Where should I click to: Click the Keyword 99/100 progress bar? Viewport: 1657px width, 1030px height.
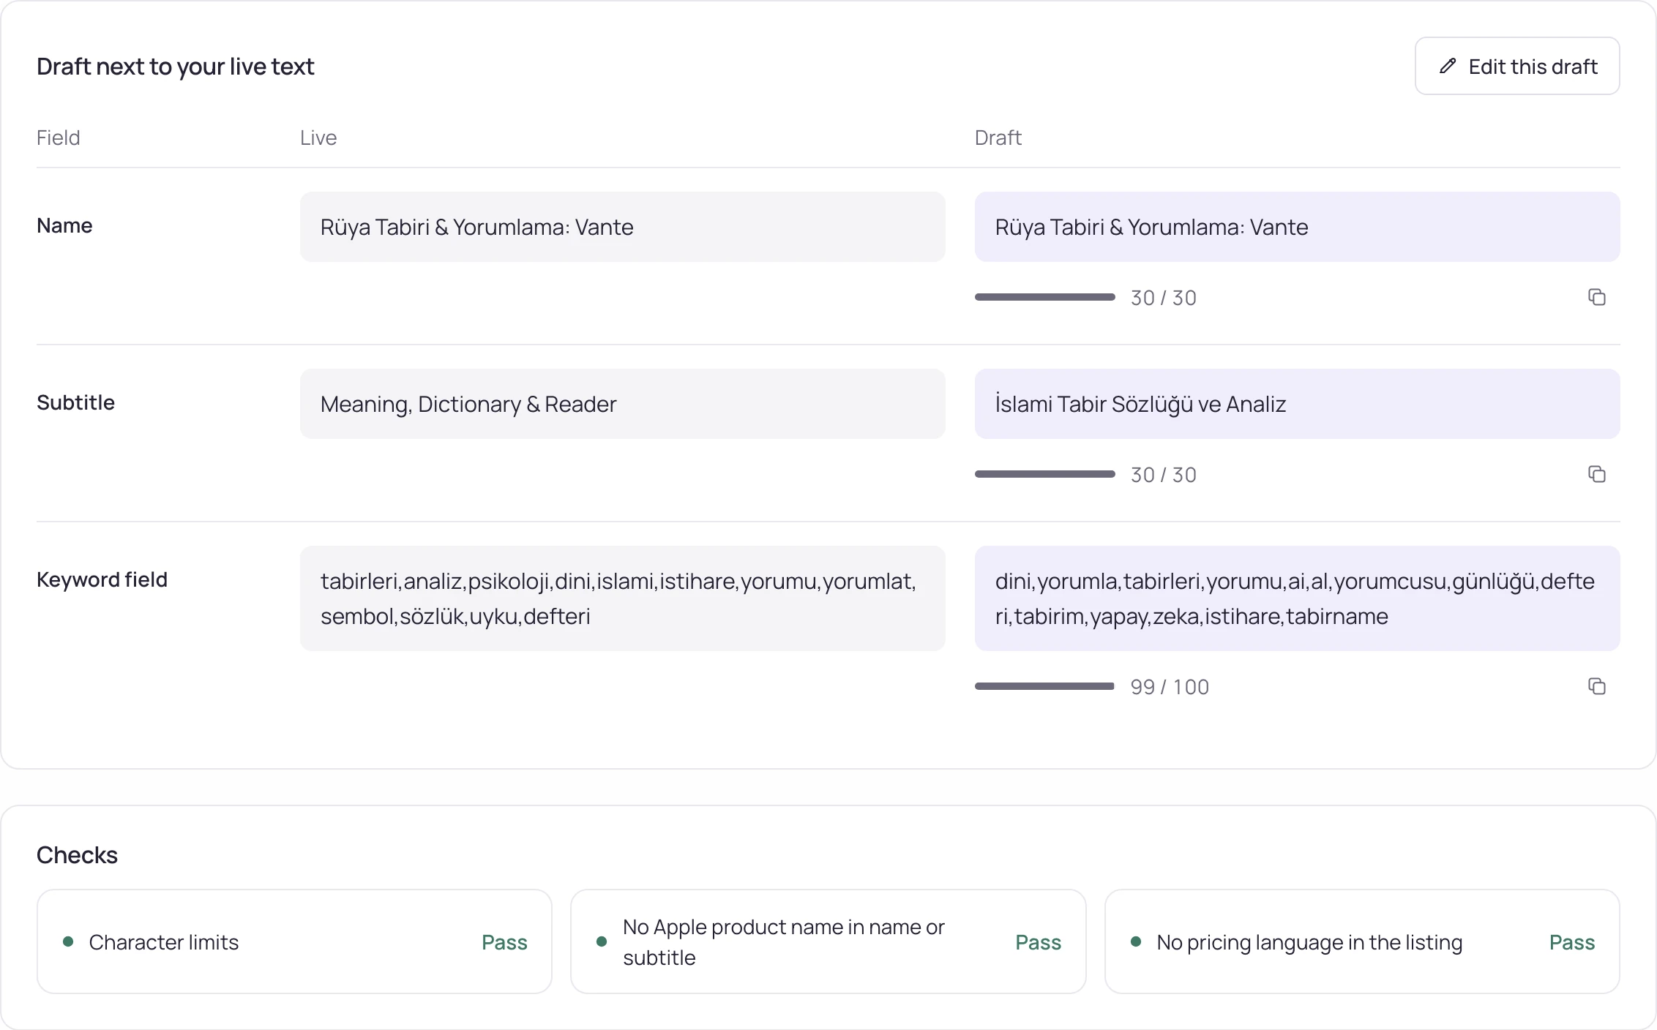pos(1044,686)
